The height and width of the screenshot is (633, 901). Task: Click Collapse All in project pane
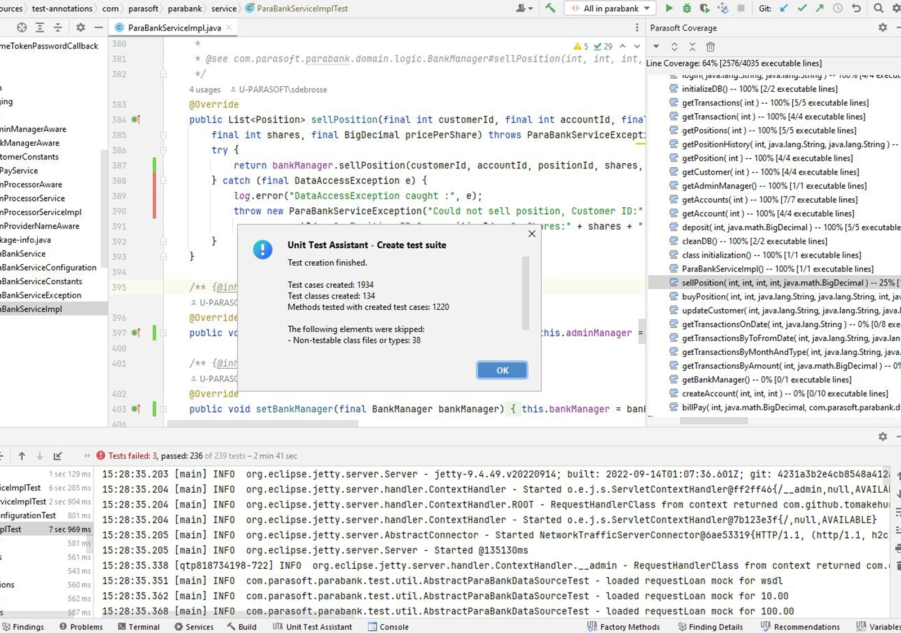coord(58,27)
